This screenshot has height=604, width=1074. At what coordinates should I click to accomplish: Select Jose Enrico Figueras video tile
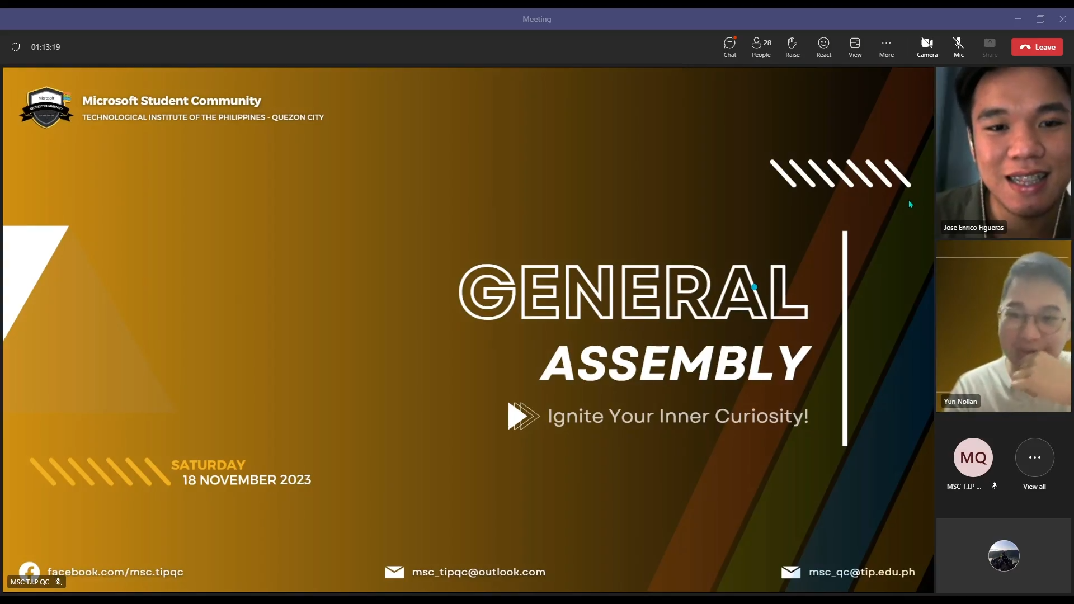click(1004, 153)
